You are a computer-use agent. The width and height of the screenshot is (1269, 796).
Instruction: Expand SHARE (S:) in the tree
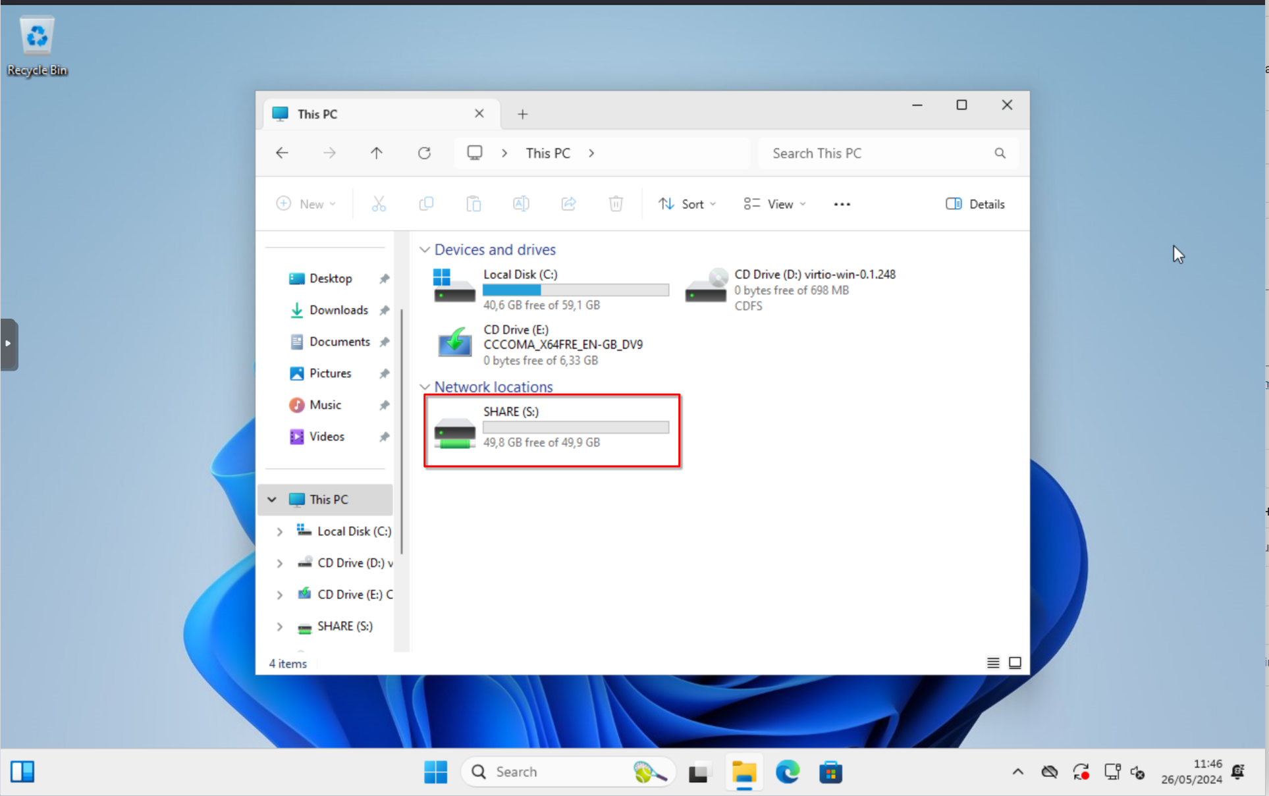[280, 626]
